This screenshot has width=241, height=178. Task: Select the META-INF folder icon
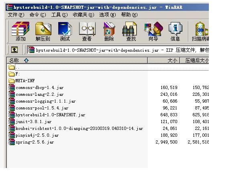(x=12, y=81)
